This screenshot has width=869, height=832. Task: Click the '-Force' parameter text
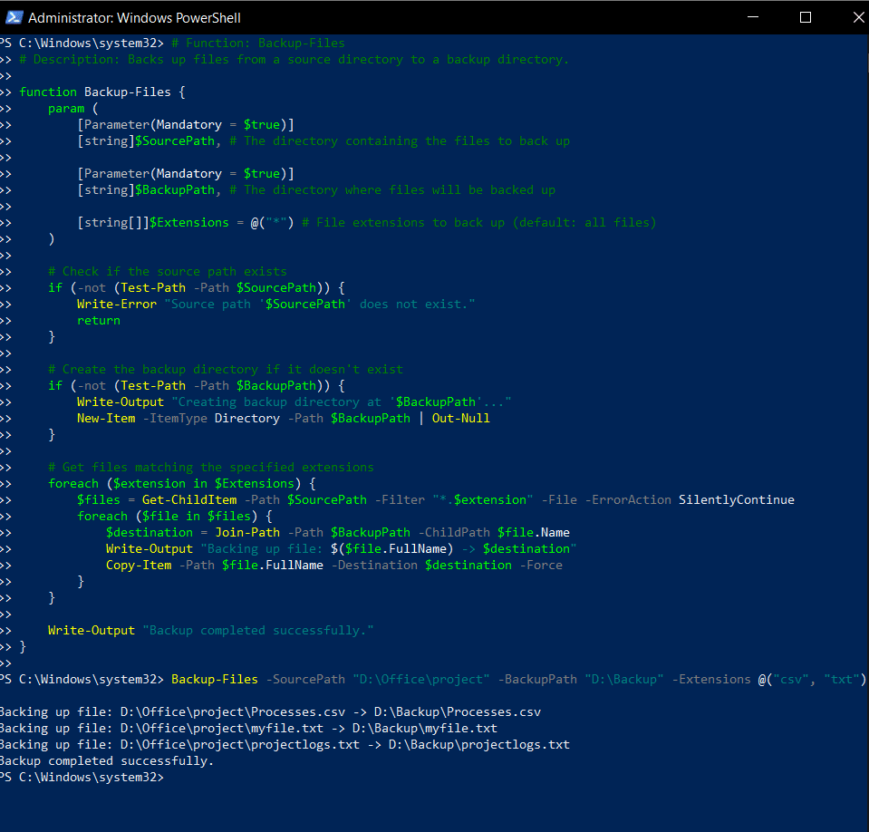pyautogui.click(x=541, y=565)
